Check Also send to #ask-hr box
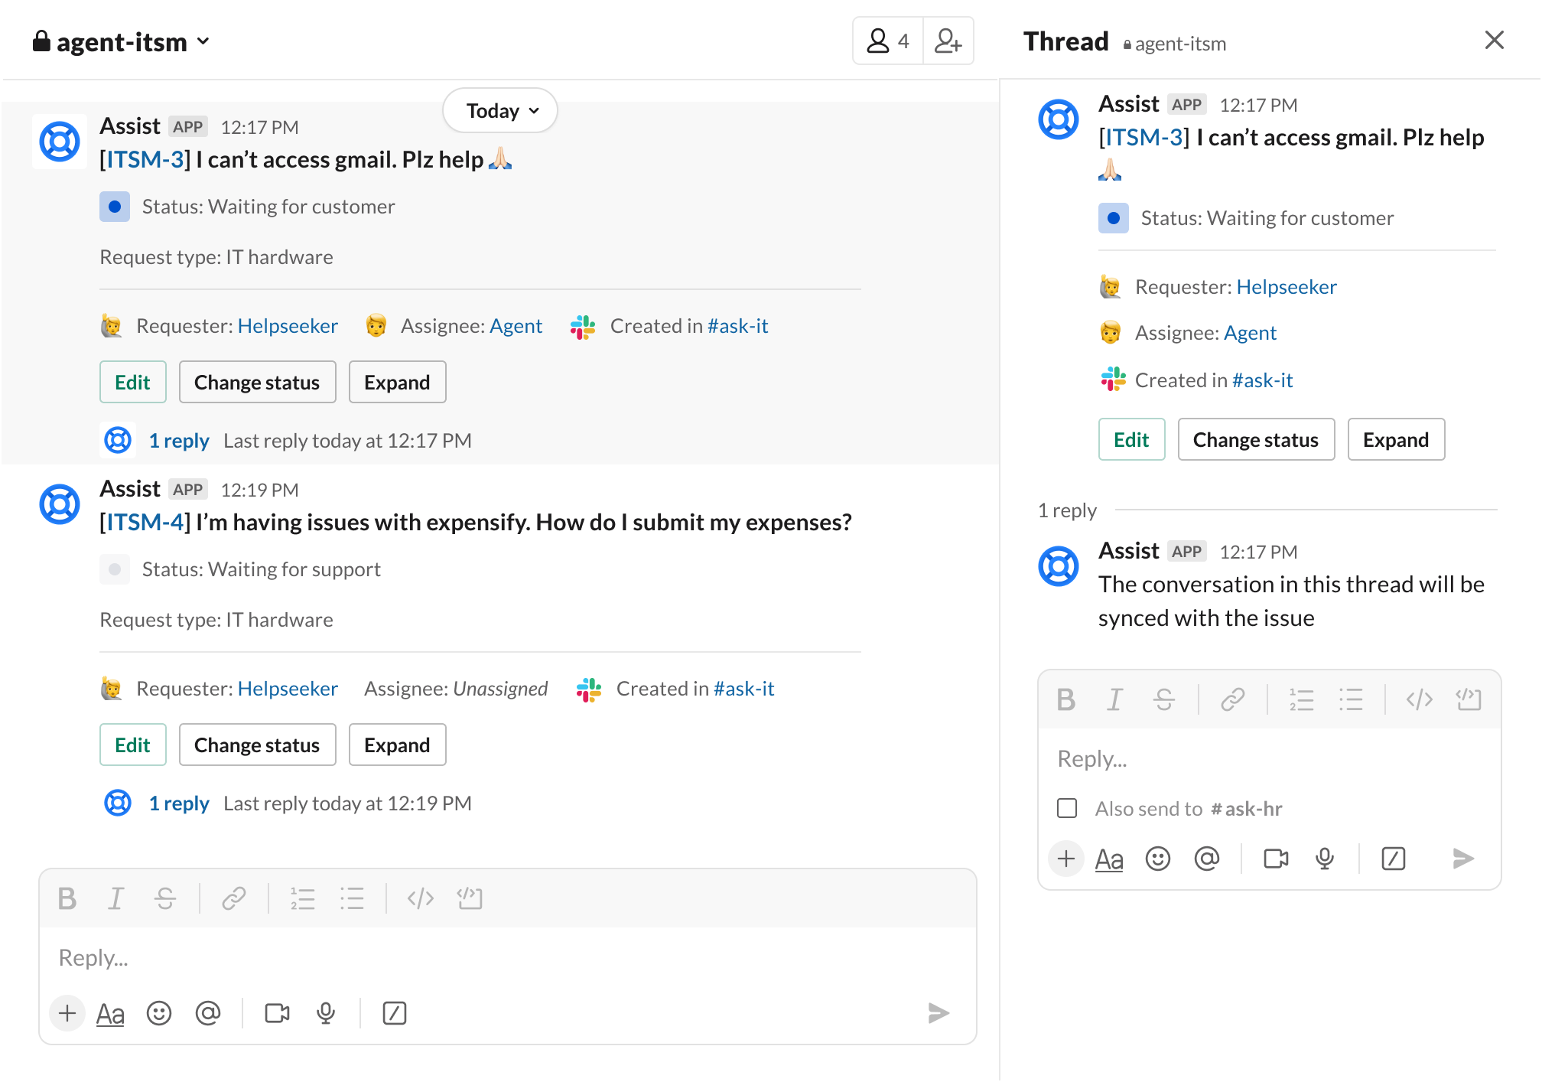 pos(1067,808)
